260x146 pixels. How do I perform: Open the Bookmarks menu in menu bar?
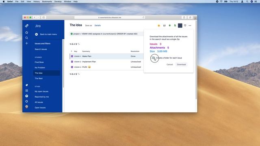tap(47, 2)
